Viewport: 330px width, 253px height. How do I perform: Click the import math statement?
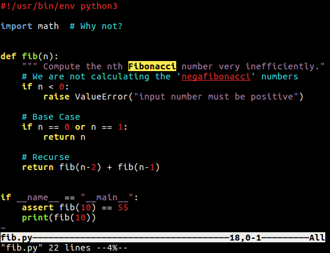[x=30, y=26]
